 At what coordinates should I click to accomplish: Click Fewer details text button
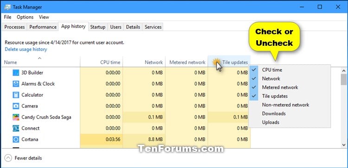pos(28,158)
